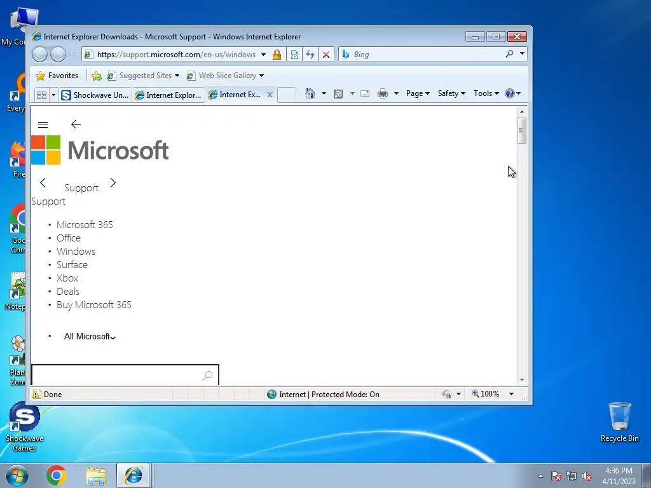Open the recent pages dropdown arrow

(x=72, y=55)
